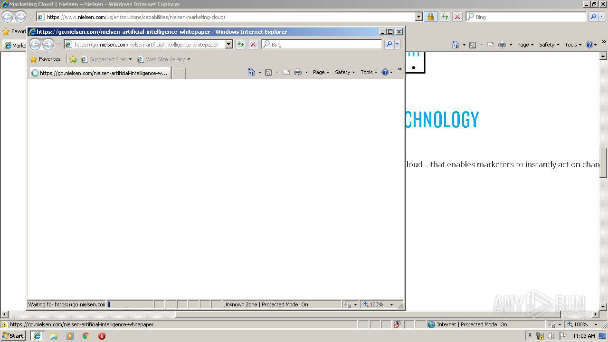This screenshot has height=342, width=608.
Task: Click Bing search field in main window
Action: click(x=526, y=17)
